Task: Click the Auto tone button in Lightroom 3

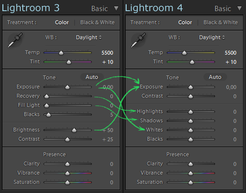Action: 92,77
